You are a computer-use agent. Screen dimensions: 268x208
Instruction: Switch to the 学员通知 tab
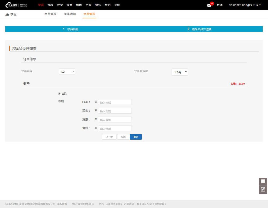click(x=70, y=14)
